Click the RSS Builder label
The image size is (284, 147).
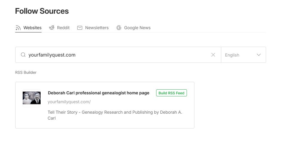click(26, 72)
